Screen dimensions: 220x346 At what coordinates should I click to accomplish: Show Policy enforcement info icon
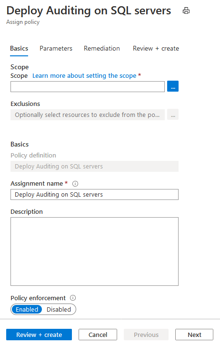click(73, 298)
